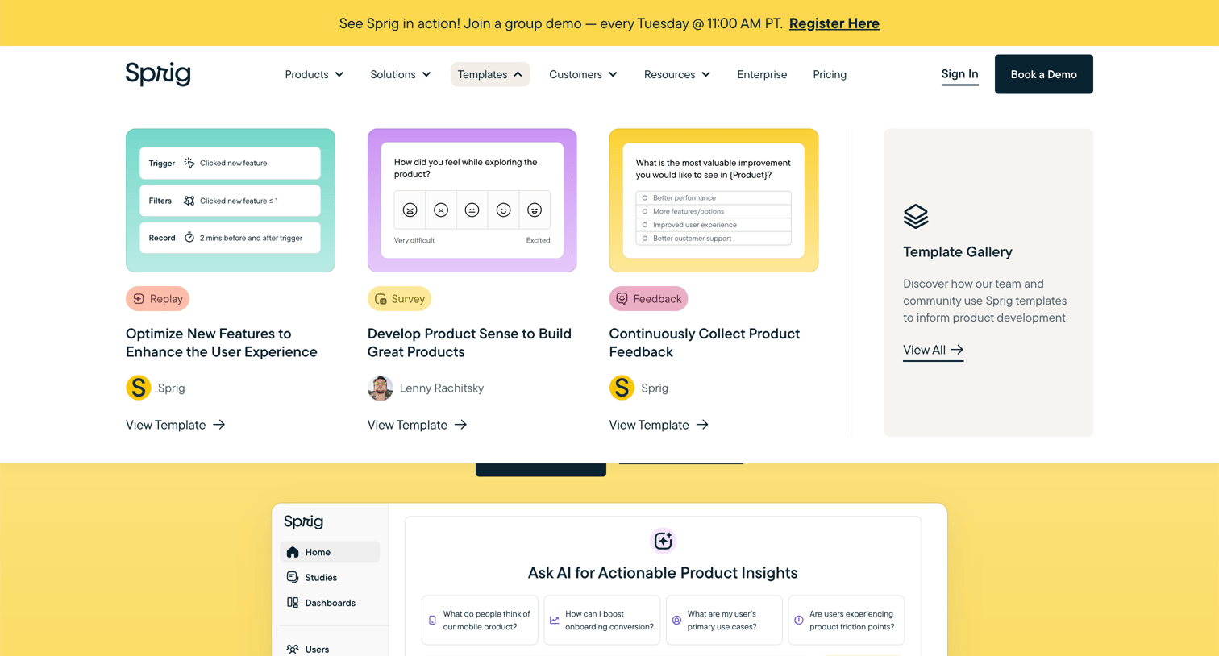View Template for Continuously Collect Product Feedback
1219x656 pixels.
[x=659, y=425]
